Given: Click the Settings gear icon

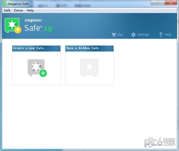Looking at the screenshot, I should 133,34.
